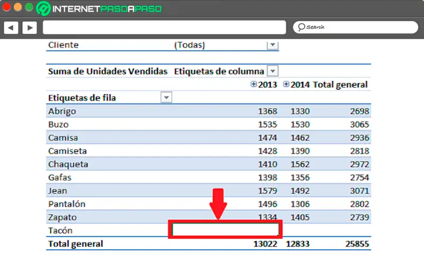Click the empty address bar field
Screen dimensions: 424x265
coord(164,28)
